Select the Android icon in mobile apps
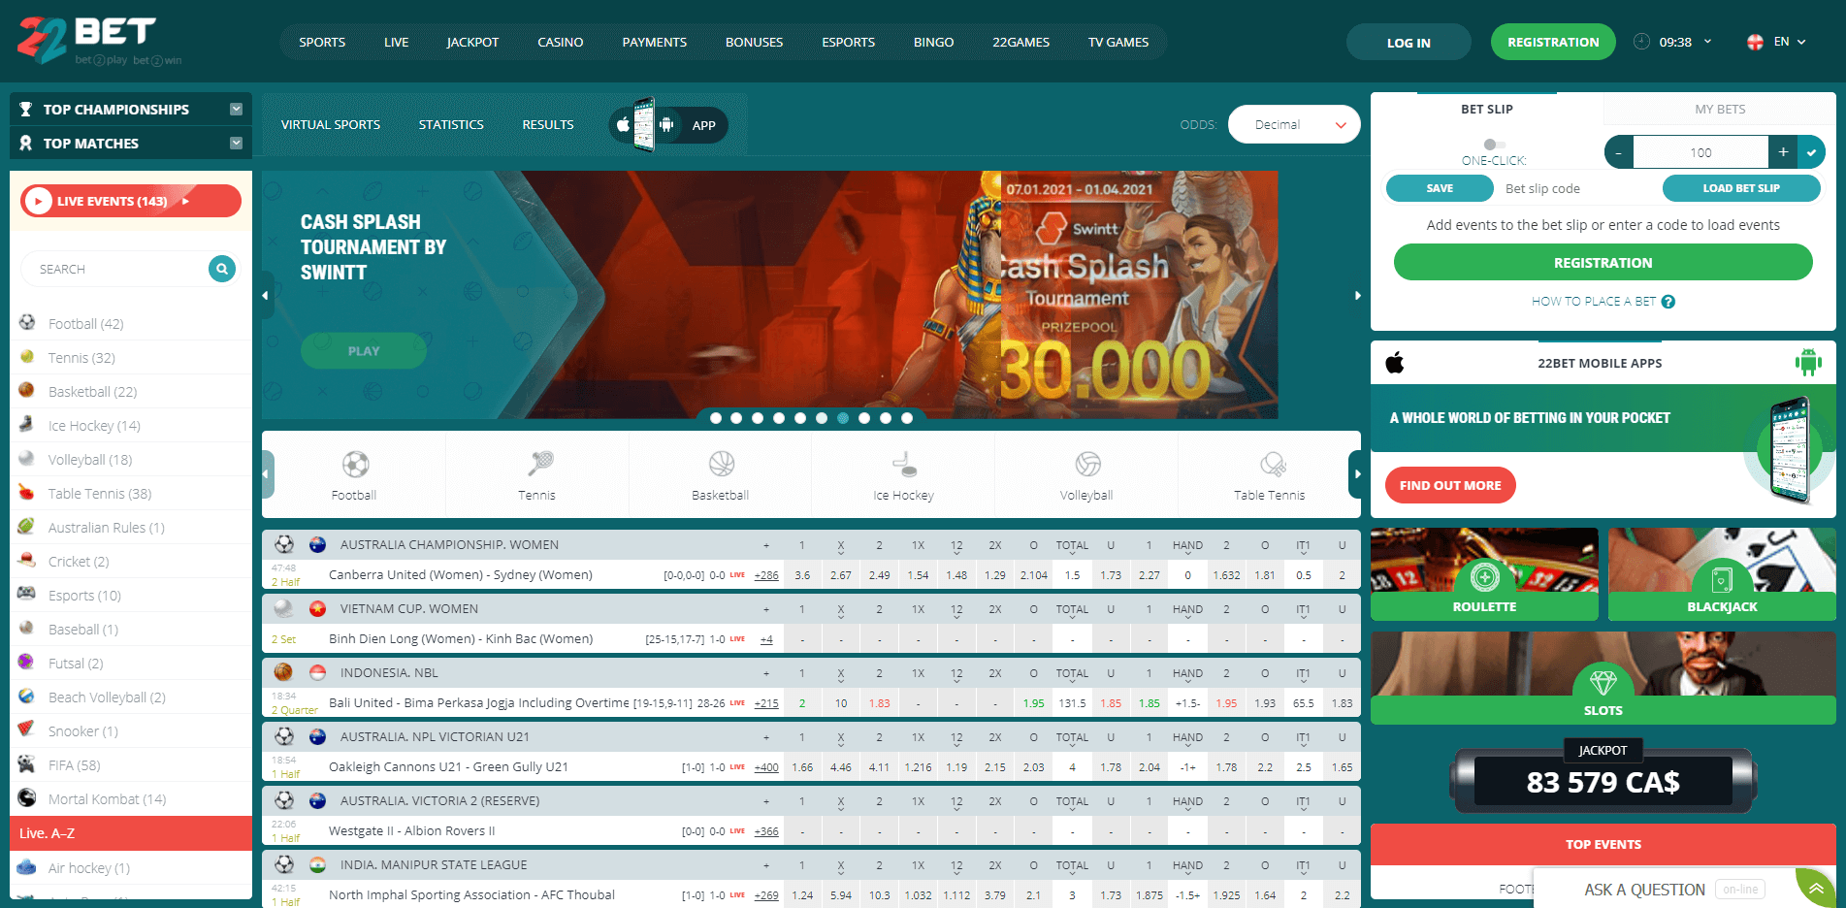Screen dimensions: 1846x908 point(1808,363)
